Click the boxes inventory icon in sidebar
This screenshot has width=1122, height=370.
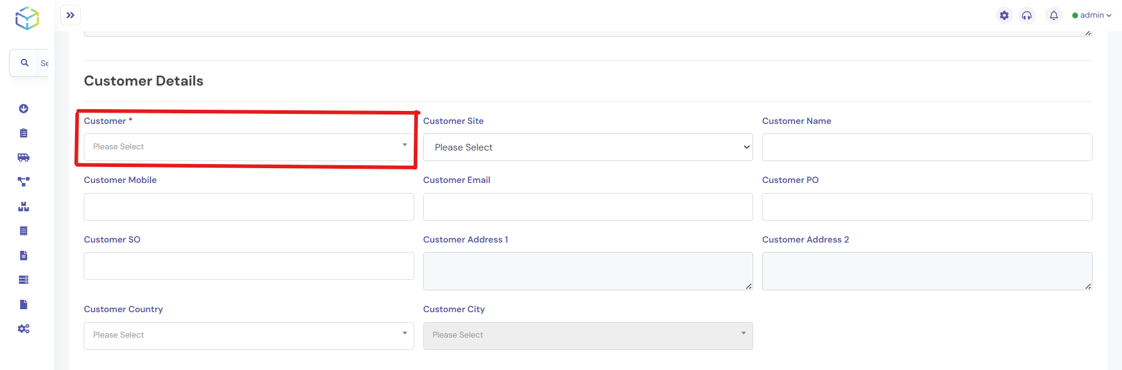24,207
